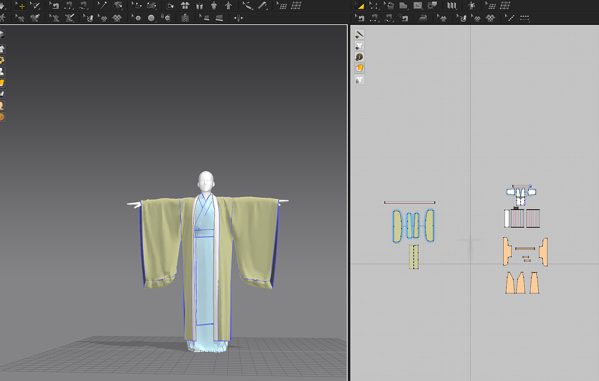
Task: Toggle pattern info display in 2D sidebar
Action: (x=359, y=57)
